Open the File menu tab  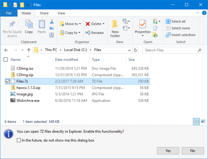(9, 13)
